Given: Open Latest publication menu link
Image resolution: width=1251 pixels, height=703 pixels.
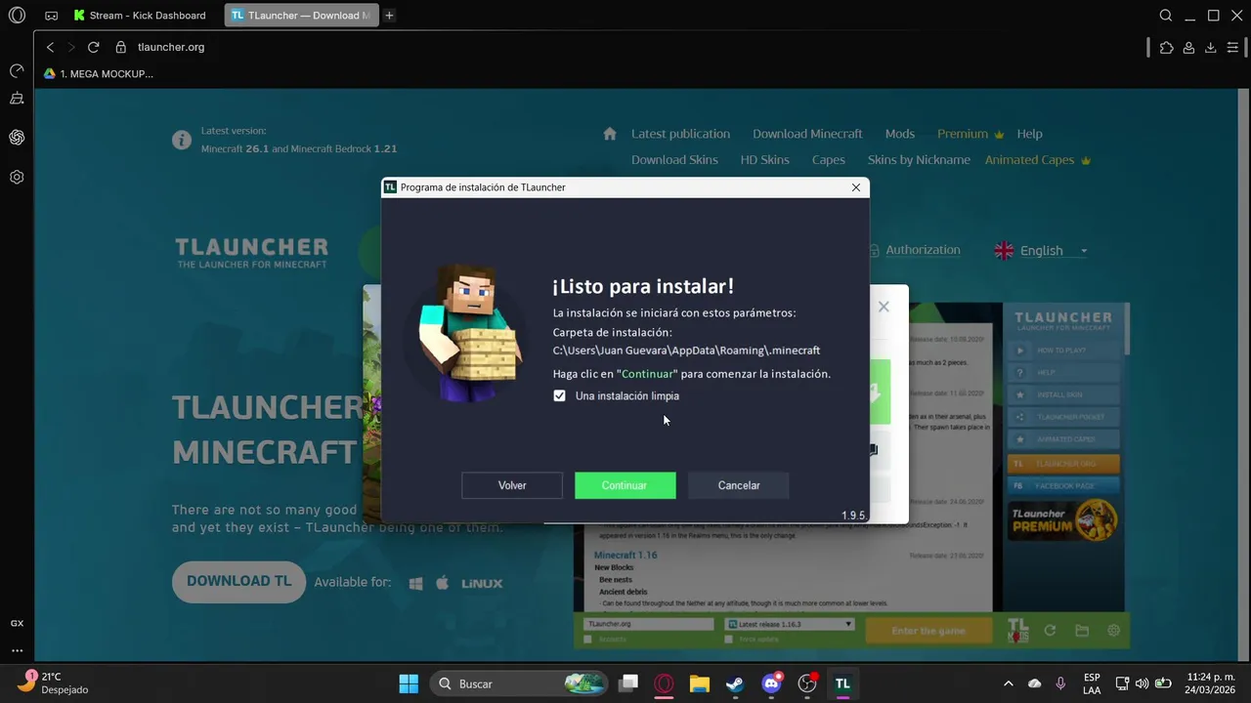Looking at the screenshot, I should pyautogui.click(x=680, y=134).
